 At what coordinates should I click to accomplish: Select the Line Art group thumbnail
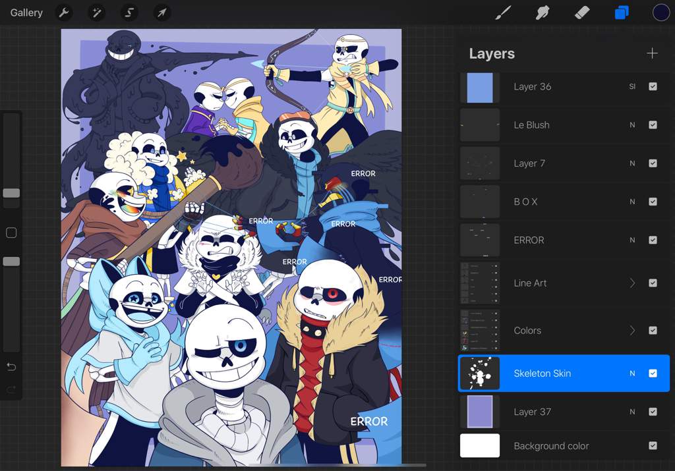(480, 283)
